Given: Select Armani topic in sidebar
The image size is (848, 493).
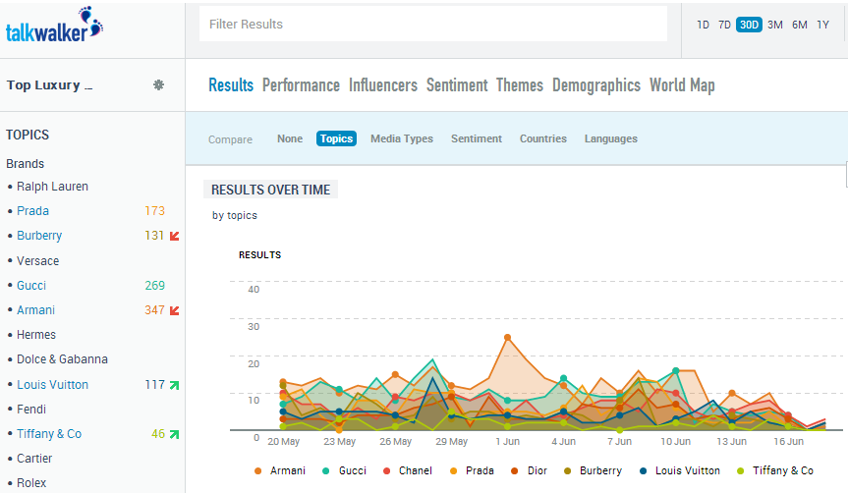Looking at the screenshot, I should click(x=35, y=310).
